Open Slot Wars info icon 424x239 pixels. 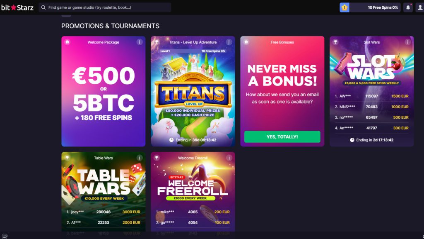click(408, 42)
